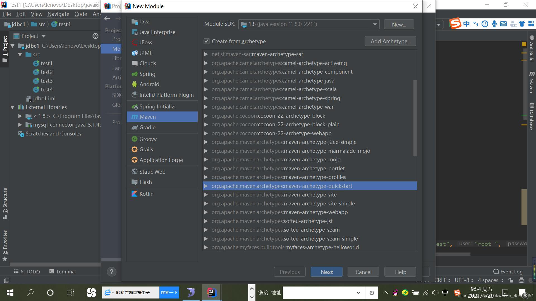
Task: Select Android module type
Action: tap(162, 84)
